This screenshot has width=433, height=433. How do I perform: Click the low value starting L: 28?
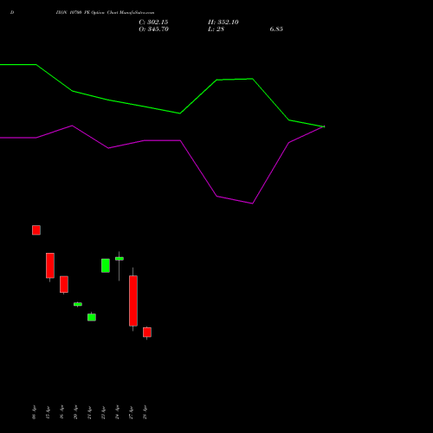point(216,29)
